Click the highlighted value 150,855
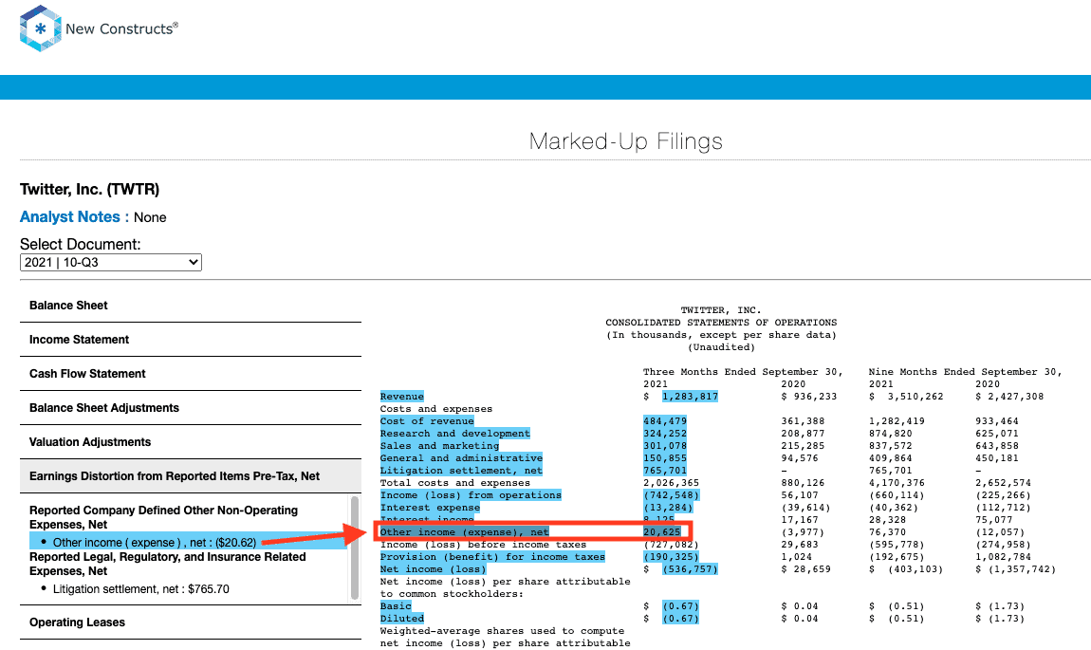Image resolution: width=1091 pixels, height=650 pixels. coord(664,458)
